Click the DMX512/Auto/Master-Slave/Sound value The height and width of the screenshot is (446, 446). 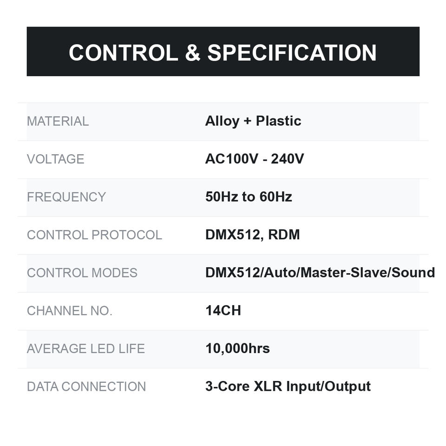[x=320, y=273]
